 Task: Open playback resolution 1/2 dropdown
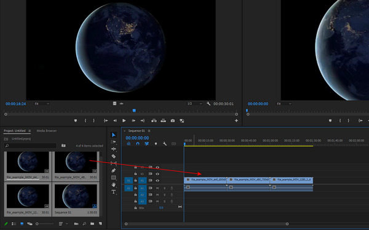[x=194, y=104]
